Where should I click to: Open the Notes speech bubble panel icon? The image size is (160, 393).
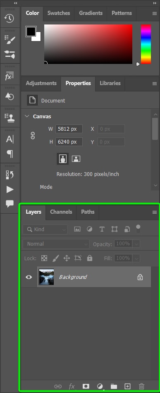click(x=10, y=204)
